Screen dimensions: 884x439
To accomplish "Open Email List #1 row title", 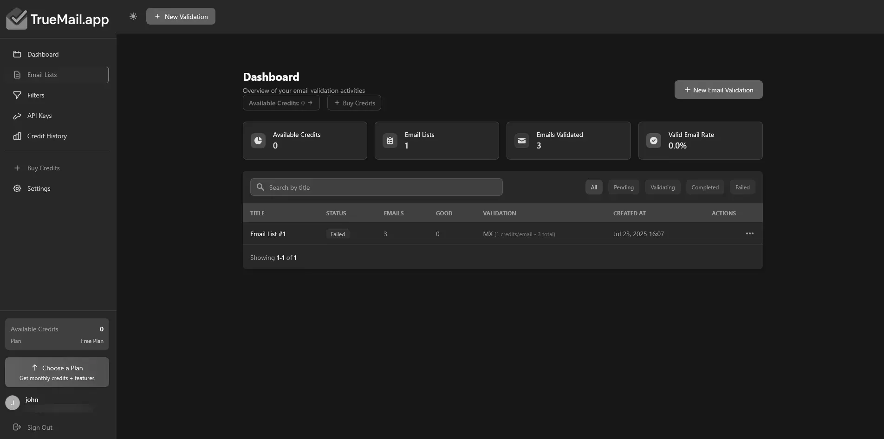I will [268, 234].
